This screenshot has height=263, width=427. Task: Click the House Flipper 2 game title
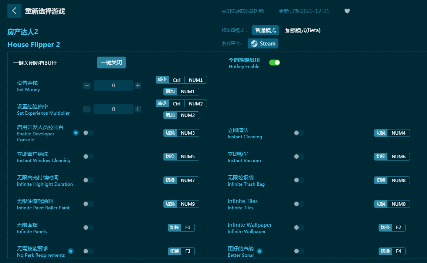[34, 44]
